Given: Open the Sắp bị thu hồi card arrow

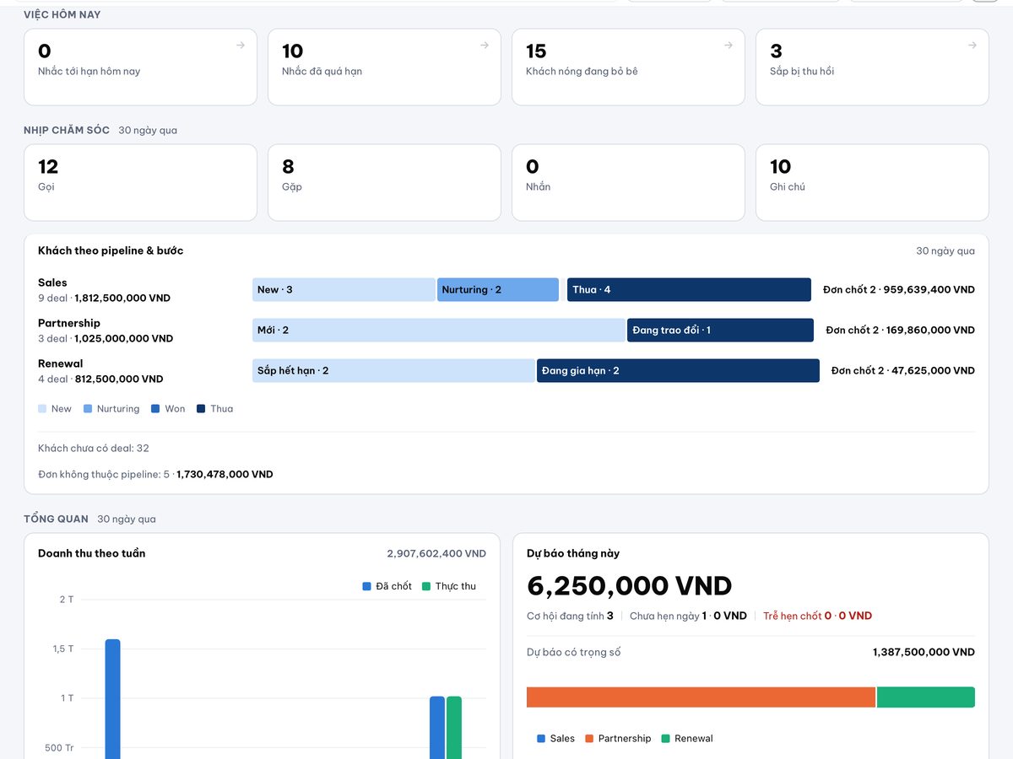Looking at the screenshot, I should pos(972,46).
